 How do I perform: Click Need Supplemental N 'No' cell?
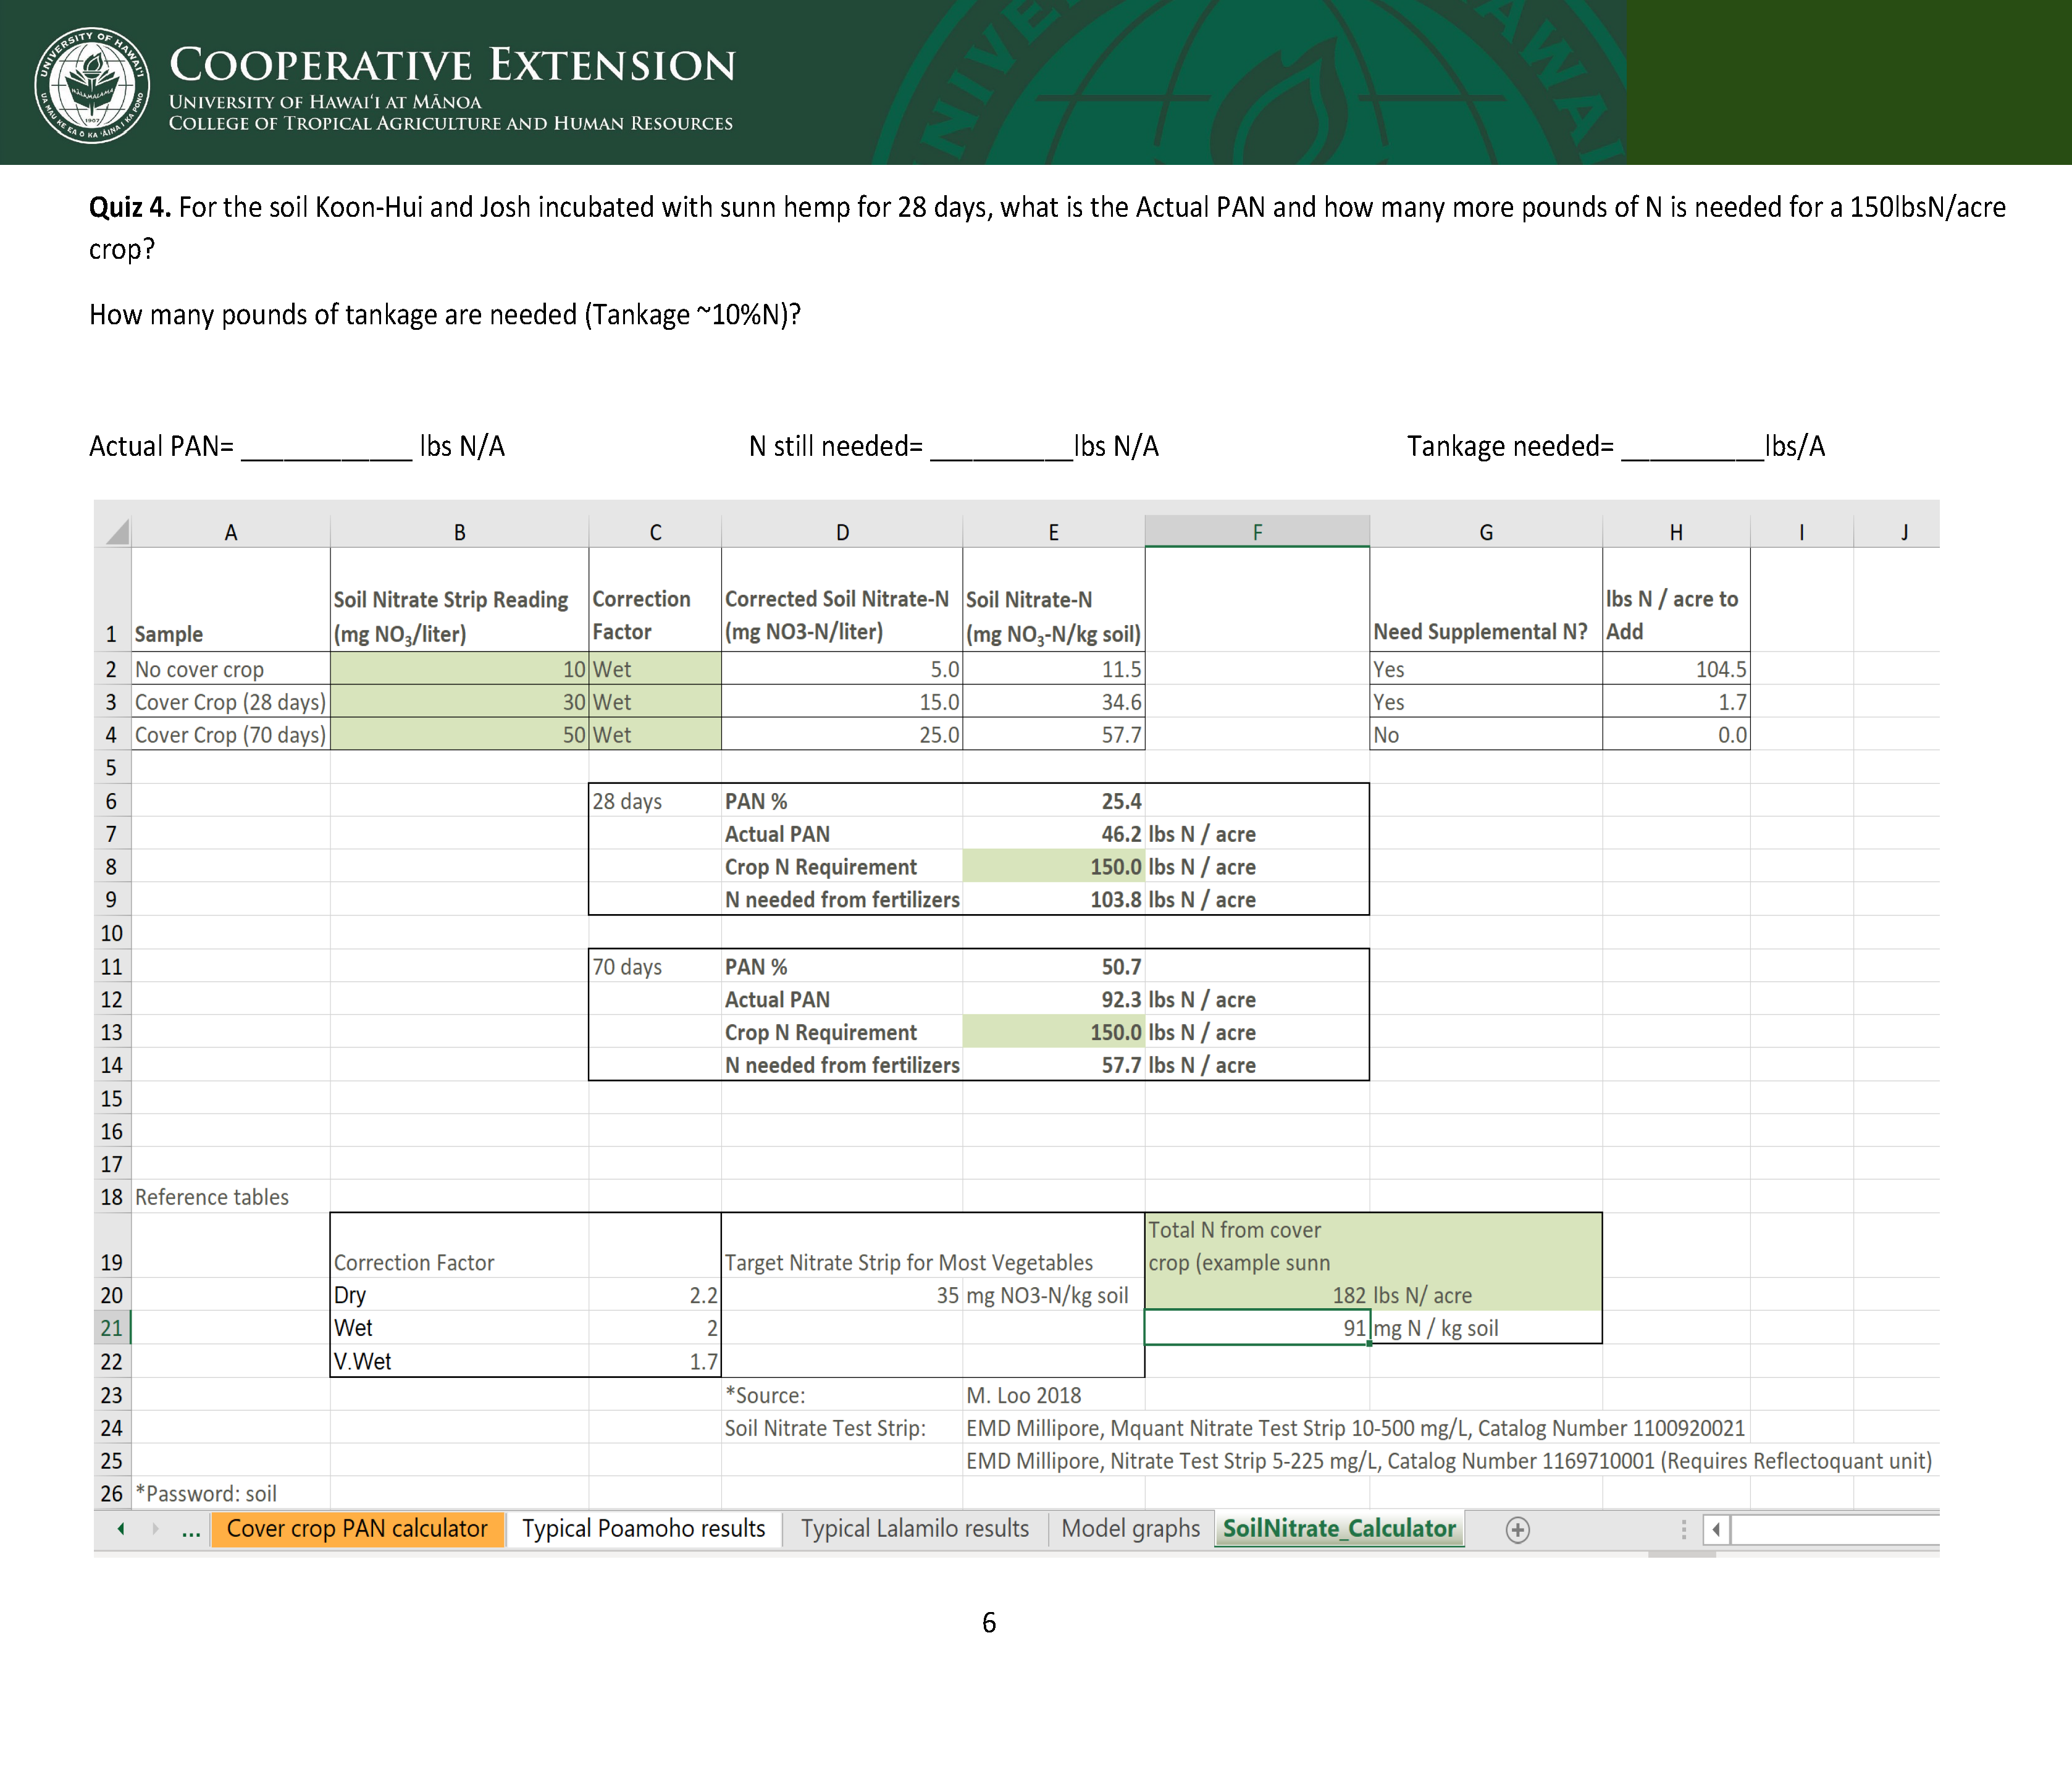pos(1486,735)
